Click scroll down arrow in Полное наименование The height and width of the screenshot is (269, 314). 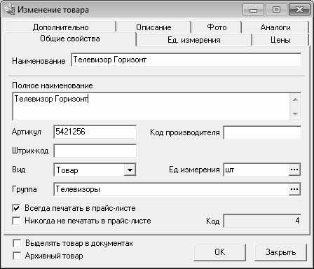tap(295, 114)
